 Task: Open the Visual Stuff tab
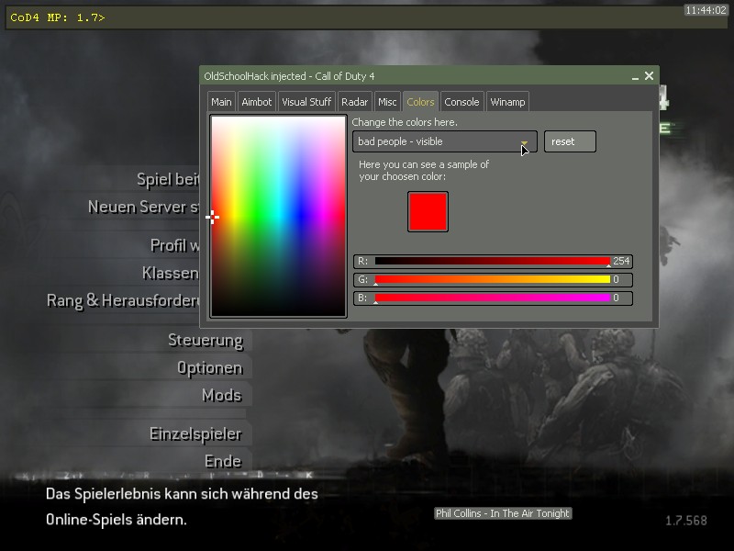point(306,102)
